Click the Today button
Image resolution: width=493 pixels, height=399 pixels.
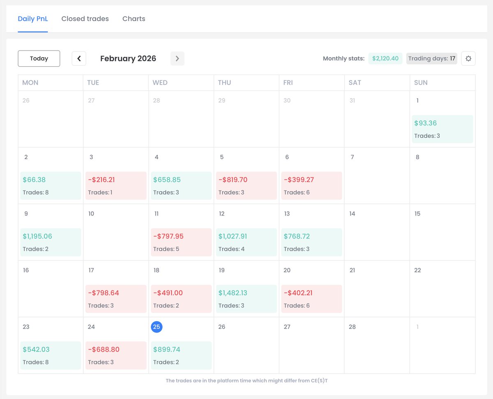[x=39, y=58]
